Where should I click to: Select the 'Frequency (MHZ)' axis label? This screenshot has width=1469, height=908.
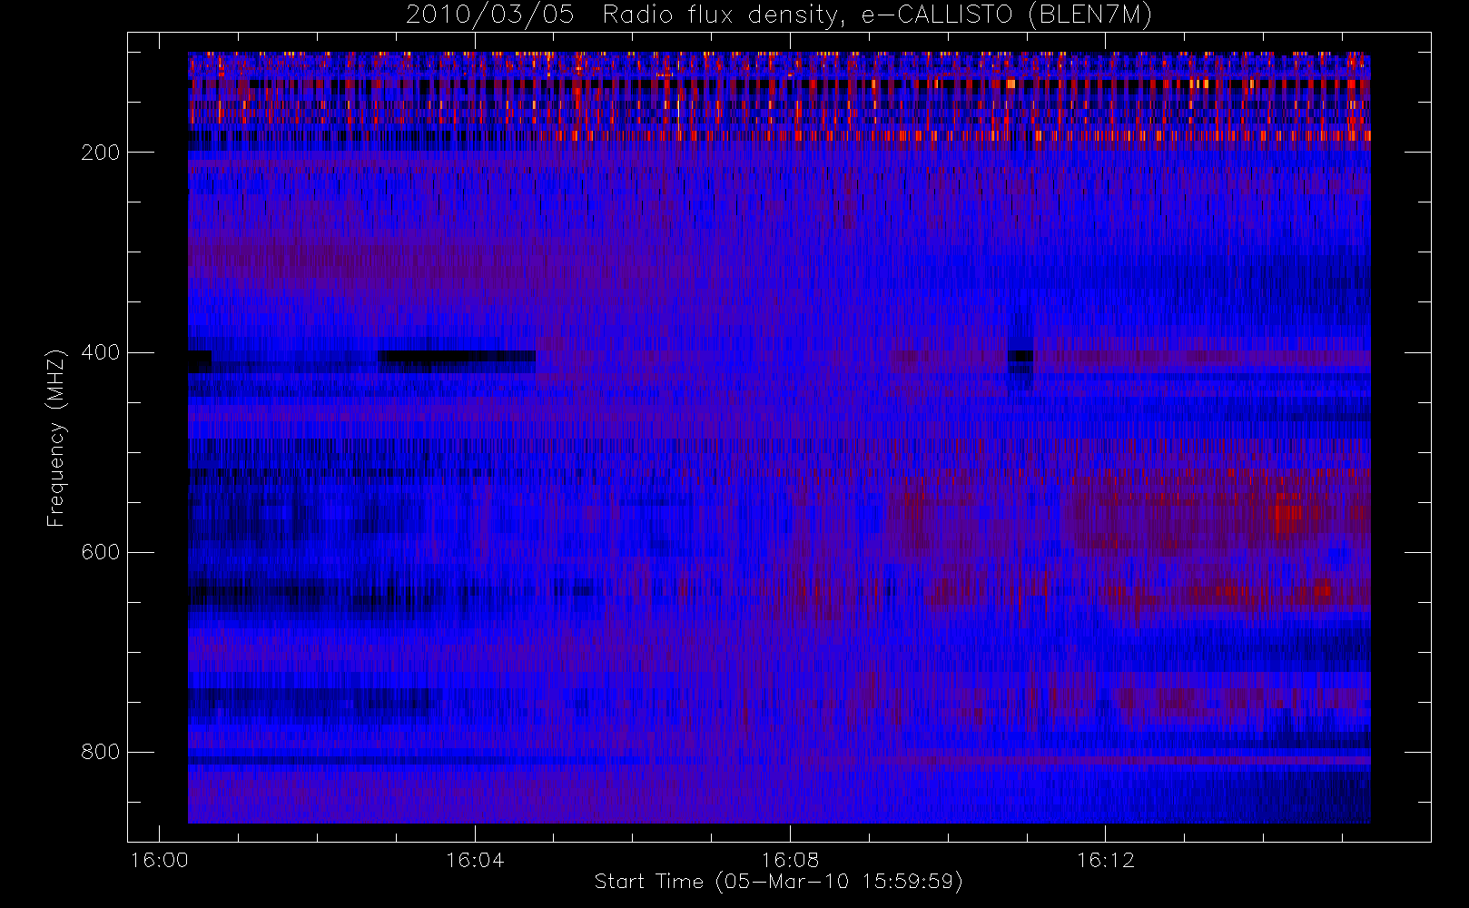56,439
